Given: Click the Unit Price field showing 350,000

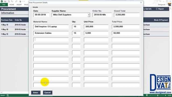Looking at the screenshot, I should (96, 27).
